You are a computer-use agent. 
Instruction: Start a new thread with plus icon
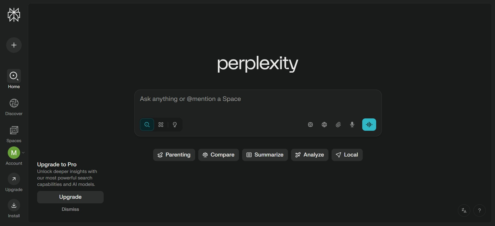(x=14, y=45)
